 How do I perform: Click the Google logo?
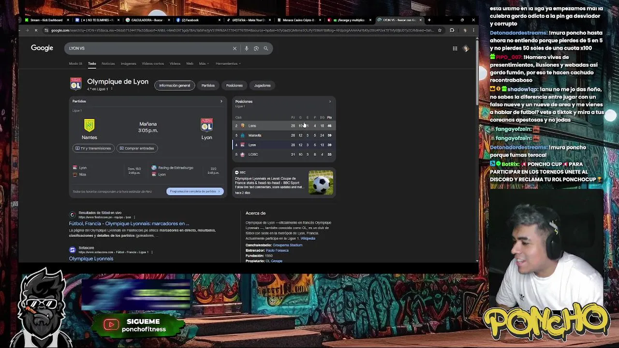pos(42,48)
